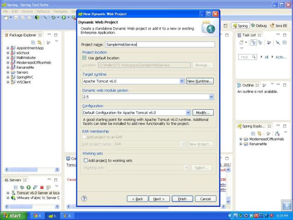Click the Project name input field

tap(160, 45)
